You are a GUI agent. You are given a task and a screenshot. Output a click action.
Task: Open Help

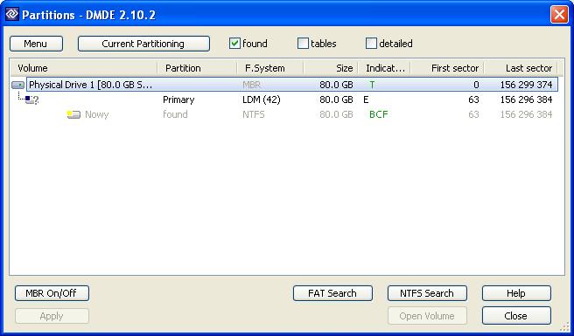(x=516, y=293)
